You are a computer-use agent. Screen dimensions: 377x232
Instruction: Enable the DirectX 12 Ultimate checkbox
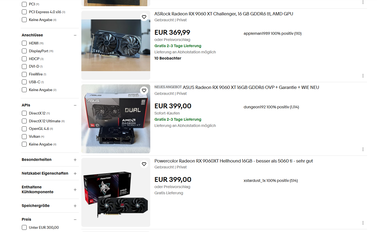[x=24, y=121]
